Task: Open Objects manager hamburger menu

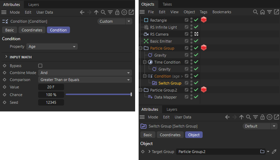Action: pos(142,12)
